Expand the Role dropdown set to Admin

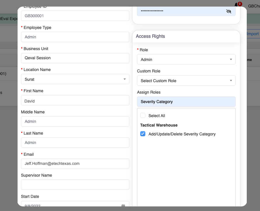[x=186, y=60]
